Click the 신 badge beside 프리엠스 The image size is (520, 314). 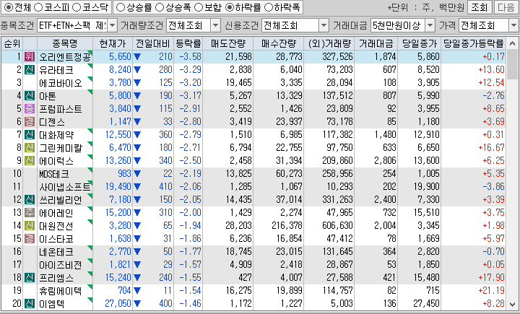click(30, 277)
